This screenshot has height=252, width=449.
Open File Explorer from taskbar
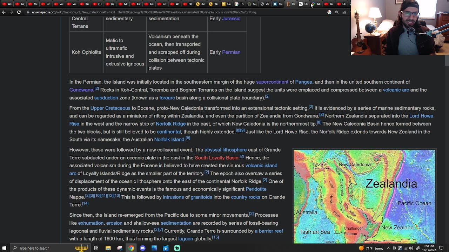(x=108, y=248)
